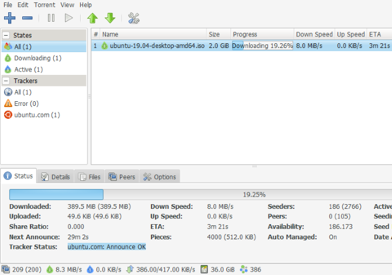Click the 2.0 GiB size cell
This screenshot has height=275, width=392.
(219, 46)
